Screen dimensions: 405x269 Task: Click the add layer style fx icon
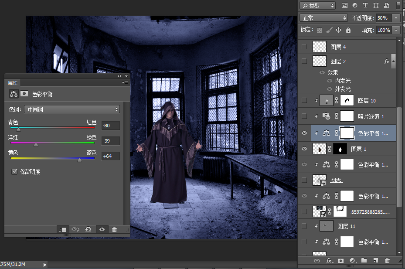pyautogui.click(x=329, y=261)
